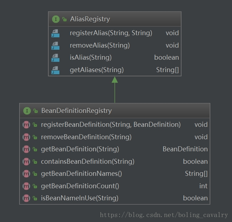Click the registerBeanDefinition method icon
Image resolution: width=232 pixels, height=222 pixels.
point(26,125)
